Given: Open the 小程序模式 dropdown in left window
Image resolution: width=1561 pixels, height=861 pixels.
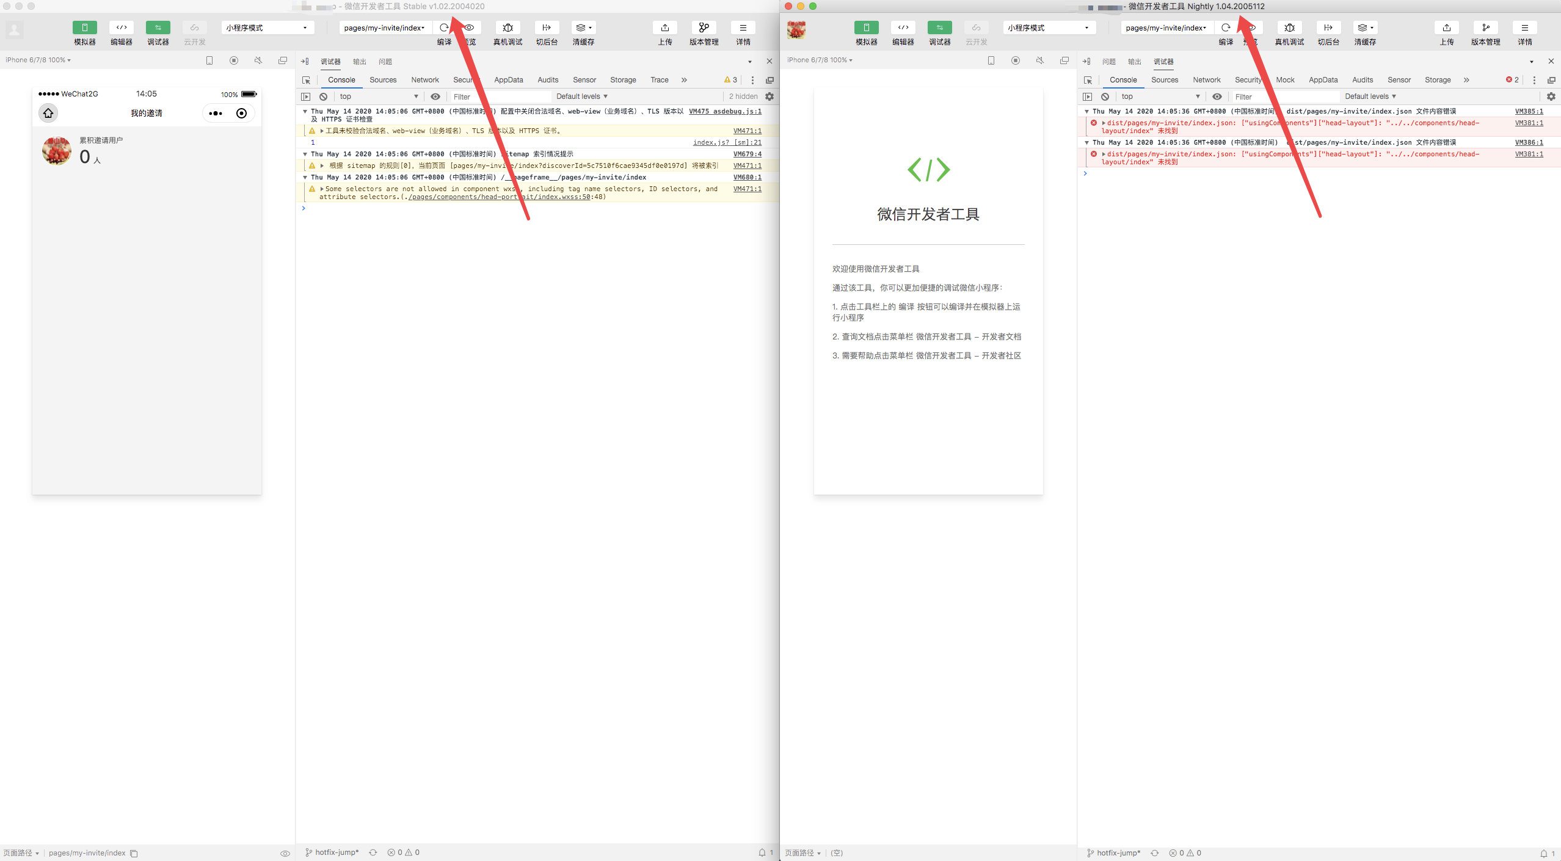Looking at the screenshot, I should point(267,28).
